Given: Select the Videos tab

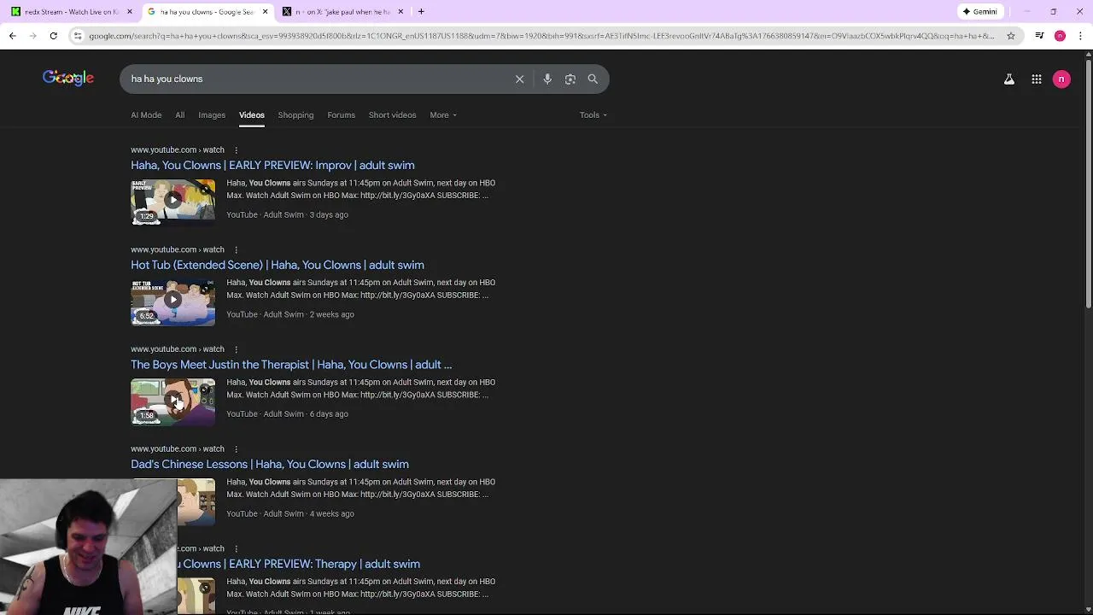Looking at the screenshot, I should point(251,114).
